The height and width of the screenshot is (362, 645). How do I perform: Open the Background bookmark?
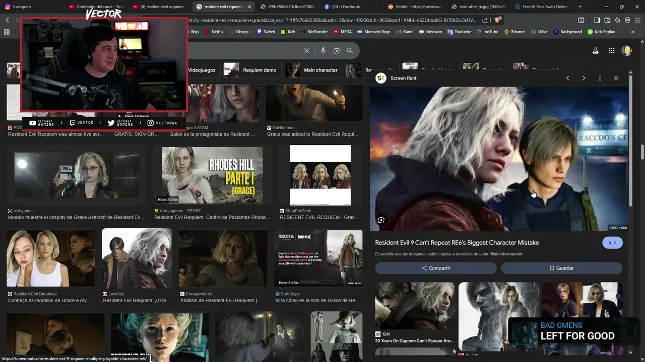(567, 32)
